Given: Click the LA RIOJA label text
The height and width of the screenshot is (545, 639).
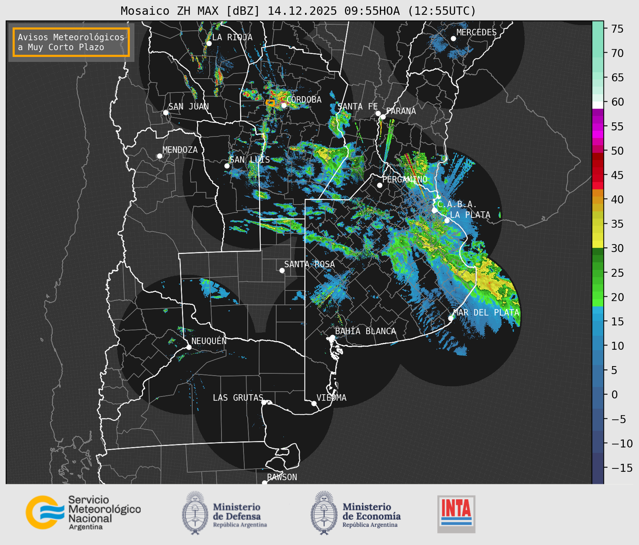Looking at the screenshot, I should 232,37.
